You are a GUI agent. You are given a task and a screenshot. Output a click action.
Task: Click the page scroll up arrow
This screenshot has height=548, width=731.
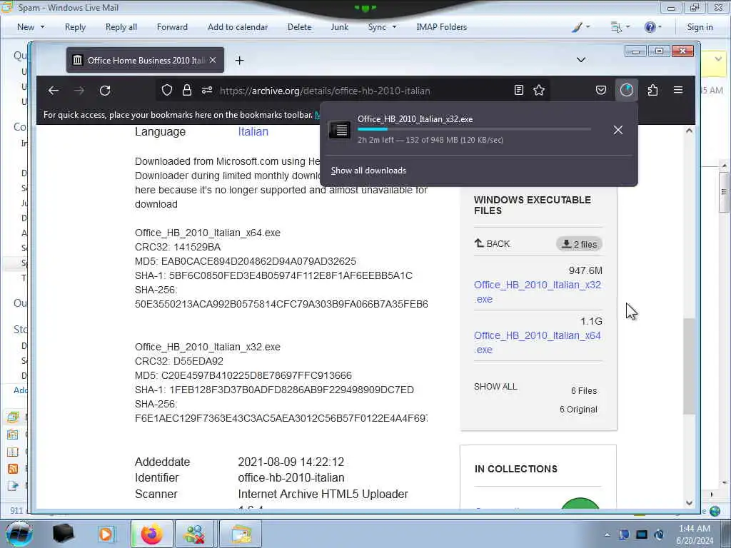click(689, 131)
